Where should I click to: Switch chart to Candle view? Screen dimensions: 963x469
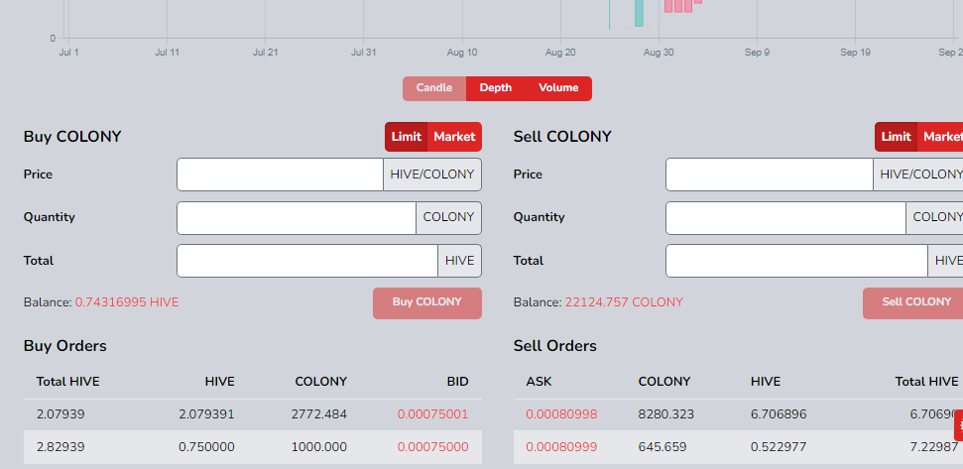tap(433, 88)
